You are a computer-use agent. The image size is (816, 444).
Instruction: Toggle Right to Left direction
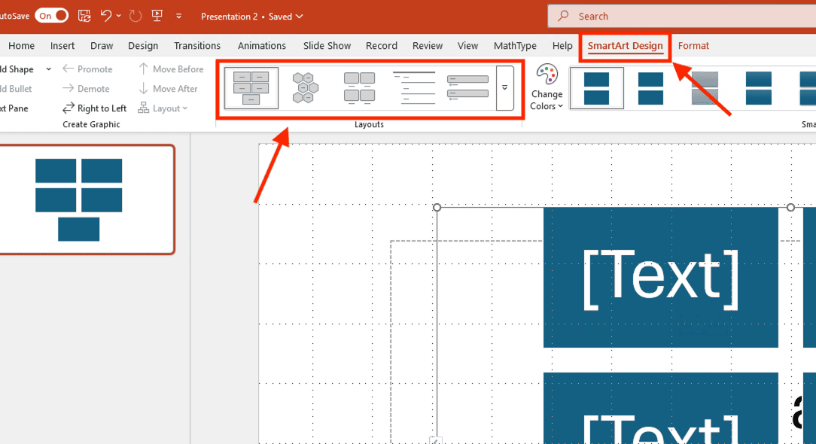click(94, 108)
